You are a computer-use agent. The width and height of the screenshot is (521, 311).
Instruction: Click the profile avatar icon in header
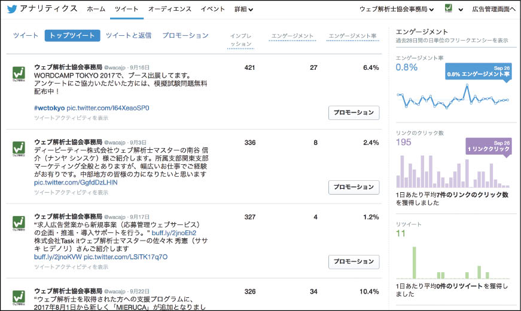[x=449, y=8]
